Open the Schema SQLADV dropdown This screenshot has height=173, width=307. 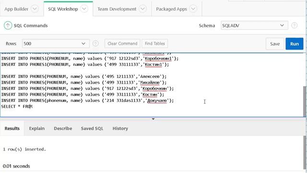[254, 25]
